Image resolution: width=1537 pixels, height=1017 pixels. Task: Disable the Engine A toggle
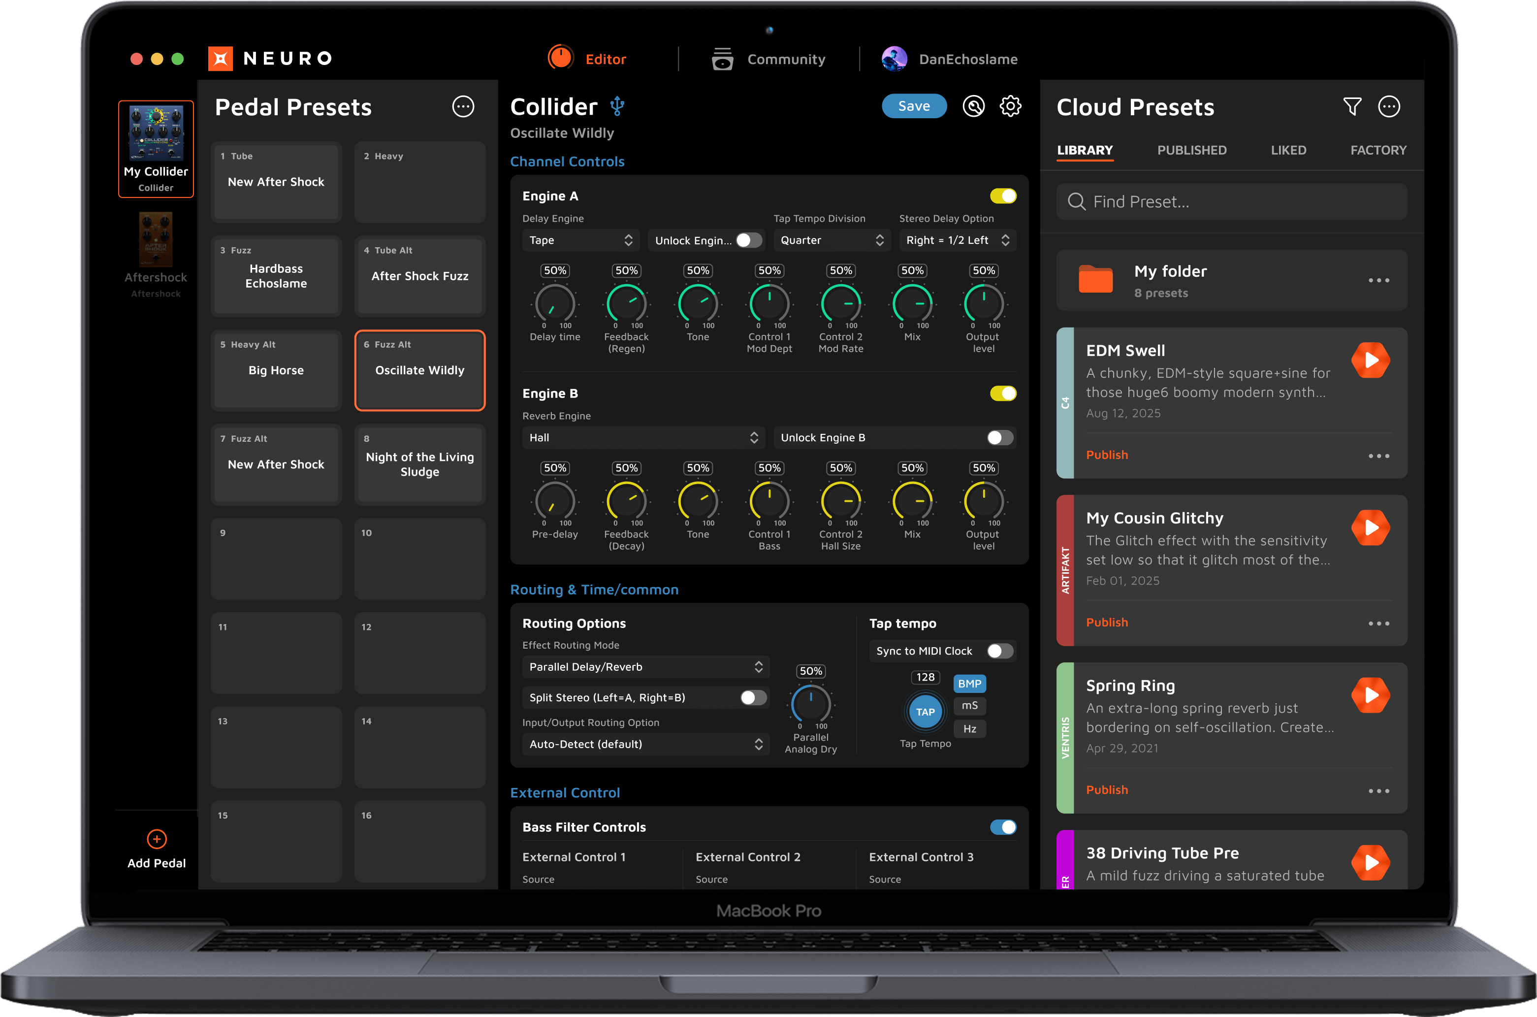1003,196
